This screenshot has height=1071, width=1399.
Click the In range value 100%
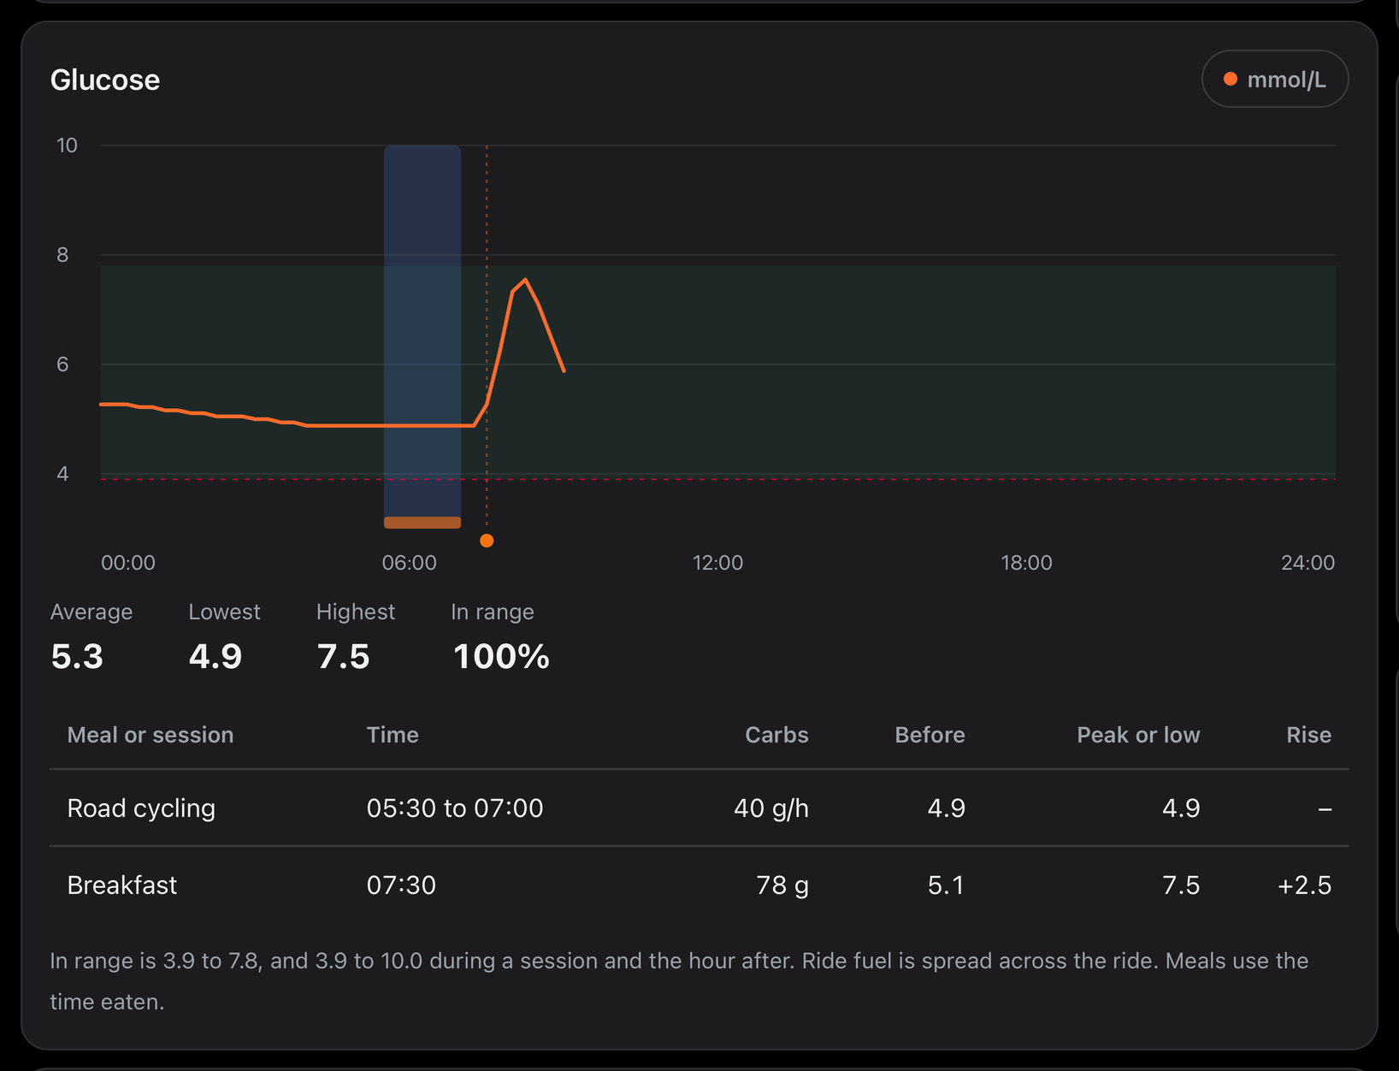tap(501, 657)
